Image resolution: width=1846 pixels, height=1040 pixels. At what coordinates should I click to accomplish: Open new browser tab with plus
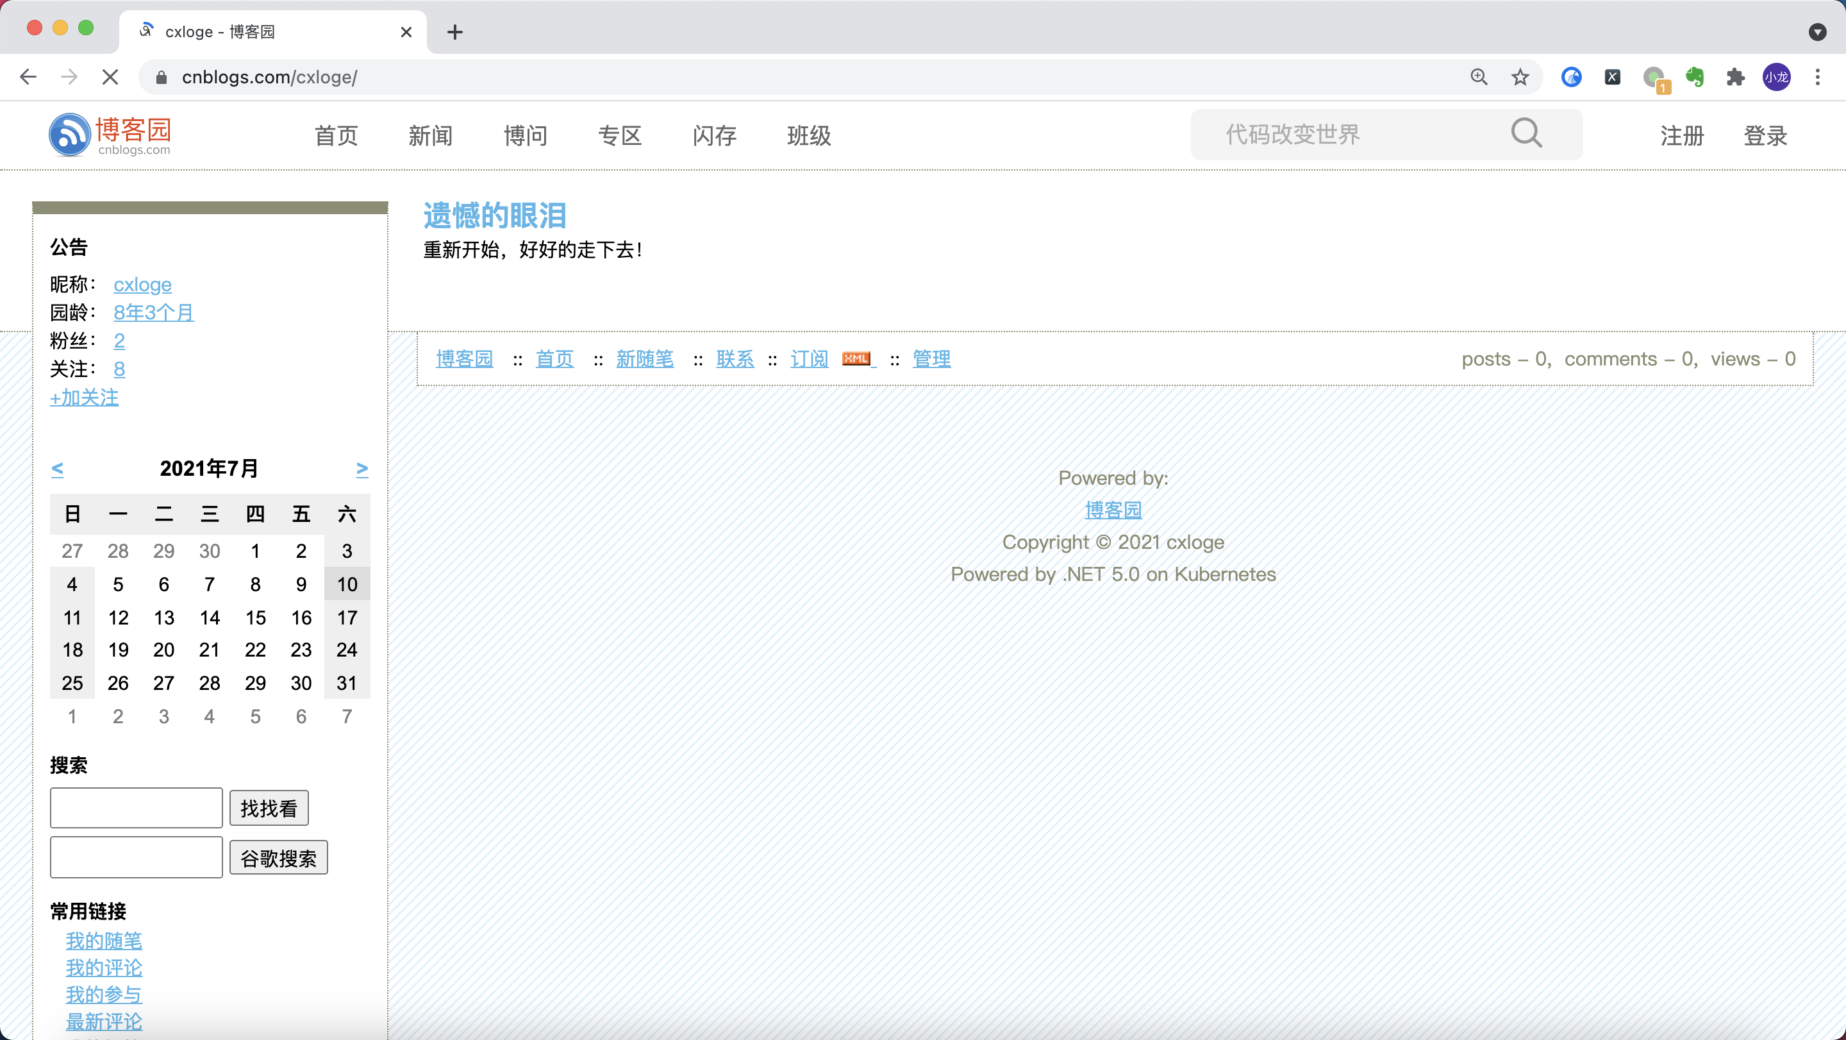(x=455, y=31)
